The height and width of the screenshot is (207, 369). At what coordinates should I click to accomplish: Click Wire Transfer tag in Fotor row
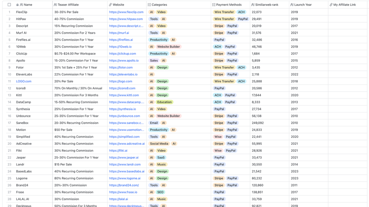(224, 67)
